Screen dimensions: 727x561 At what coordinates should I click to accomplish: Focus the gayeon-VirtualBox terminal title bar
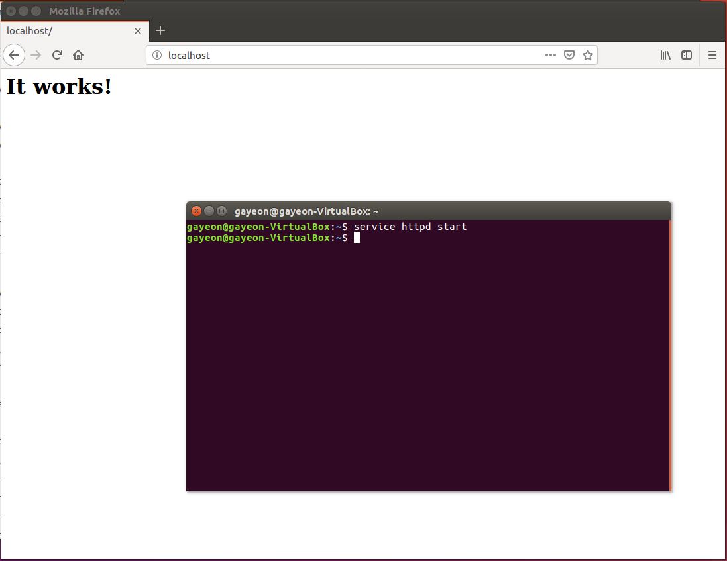point(307,211)
